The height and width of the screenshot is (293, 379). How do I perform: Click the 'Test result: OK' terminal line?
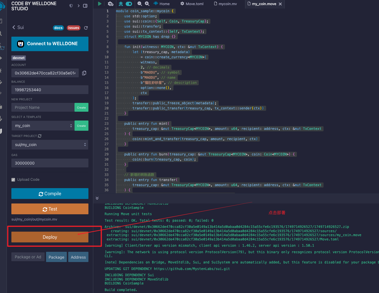click(159, 221)
